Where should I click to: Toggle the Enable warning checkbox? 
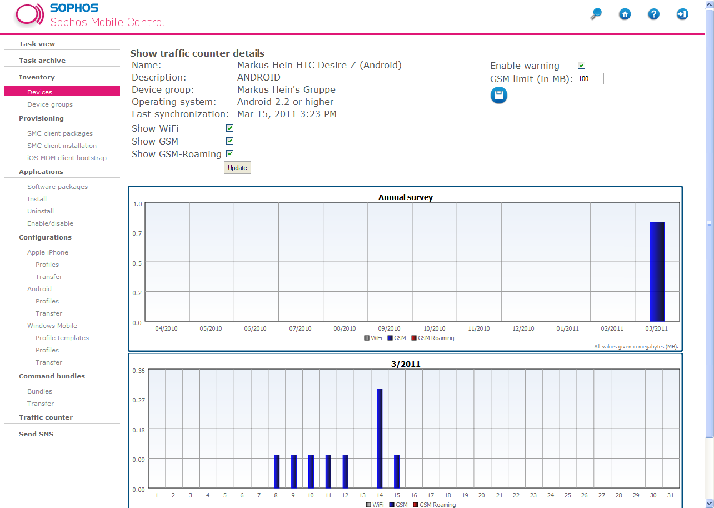(581, 66)
